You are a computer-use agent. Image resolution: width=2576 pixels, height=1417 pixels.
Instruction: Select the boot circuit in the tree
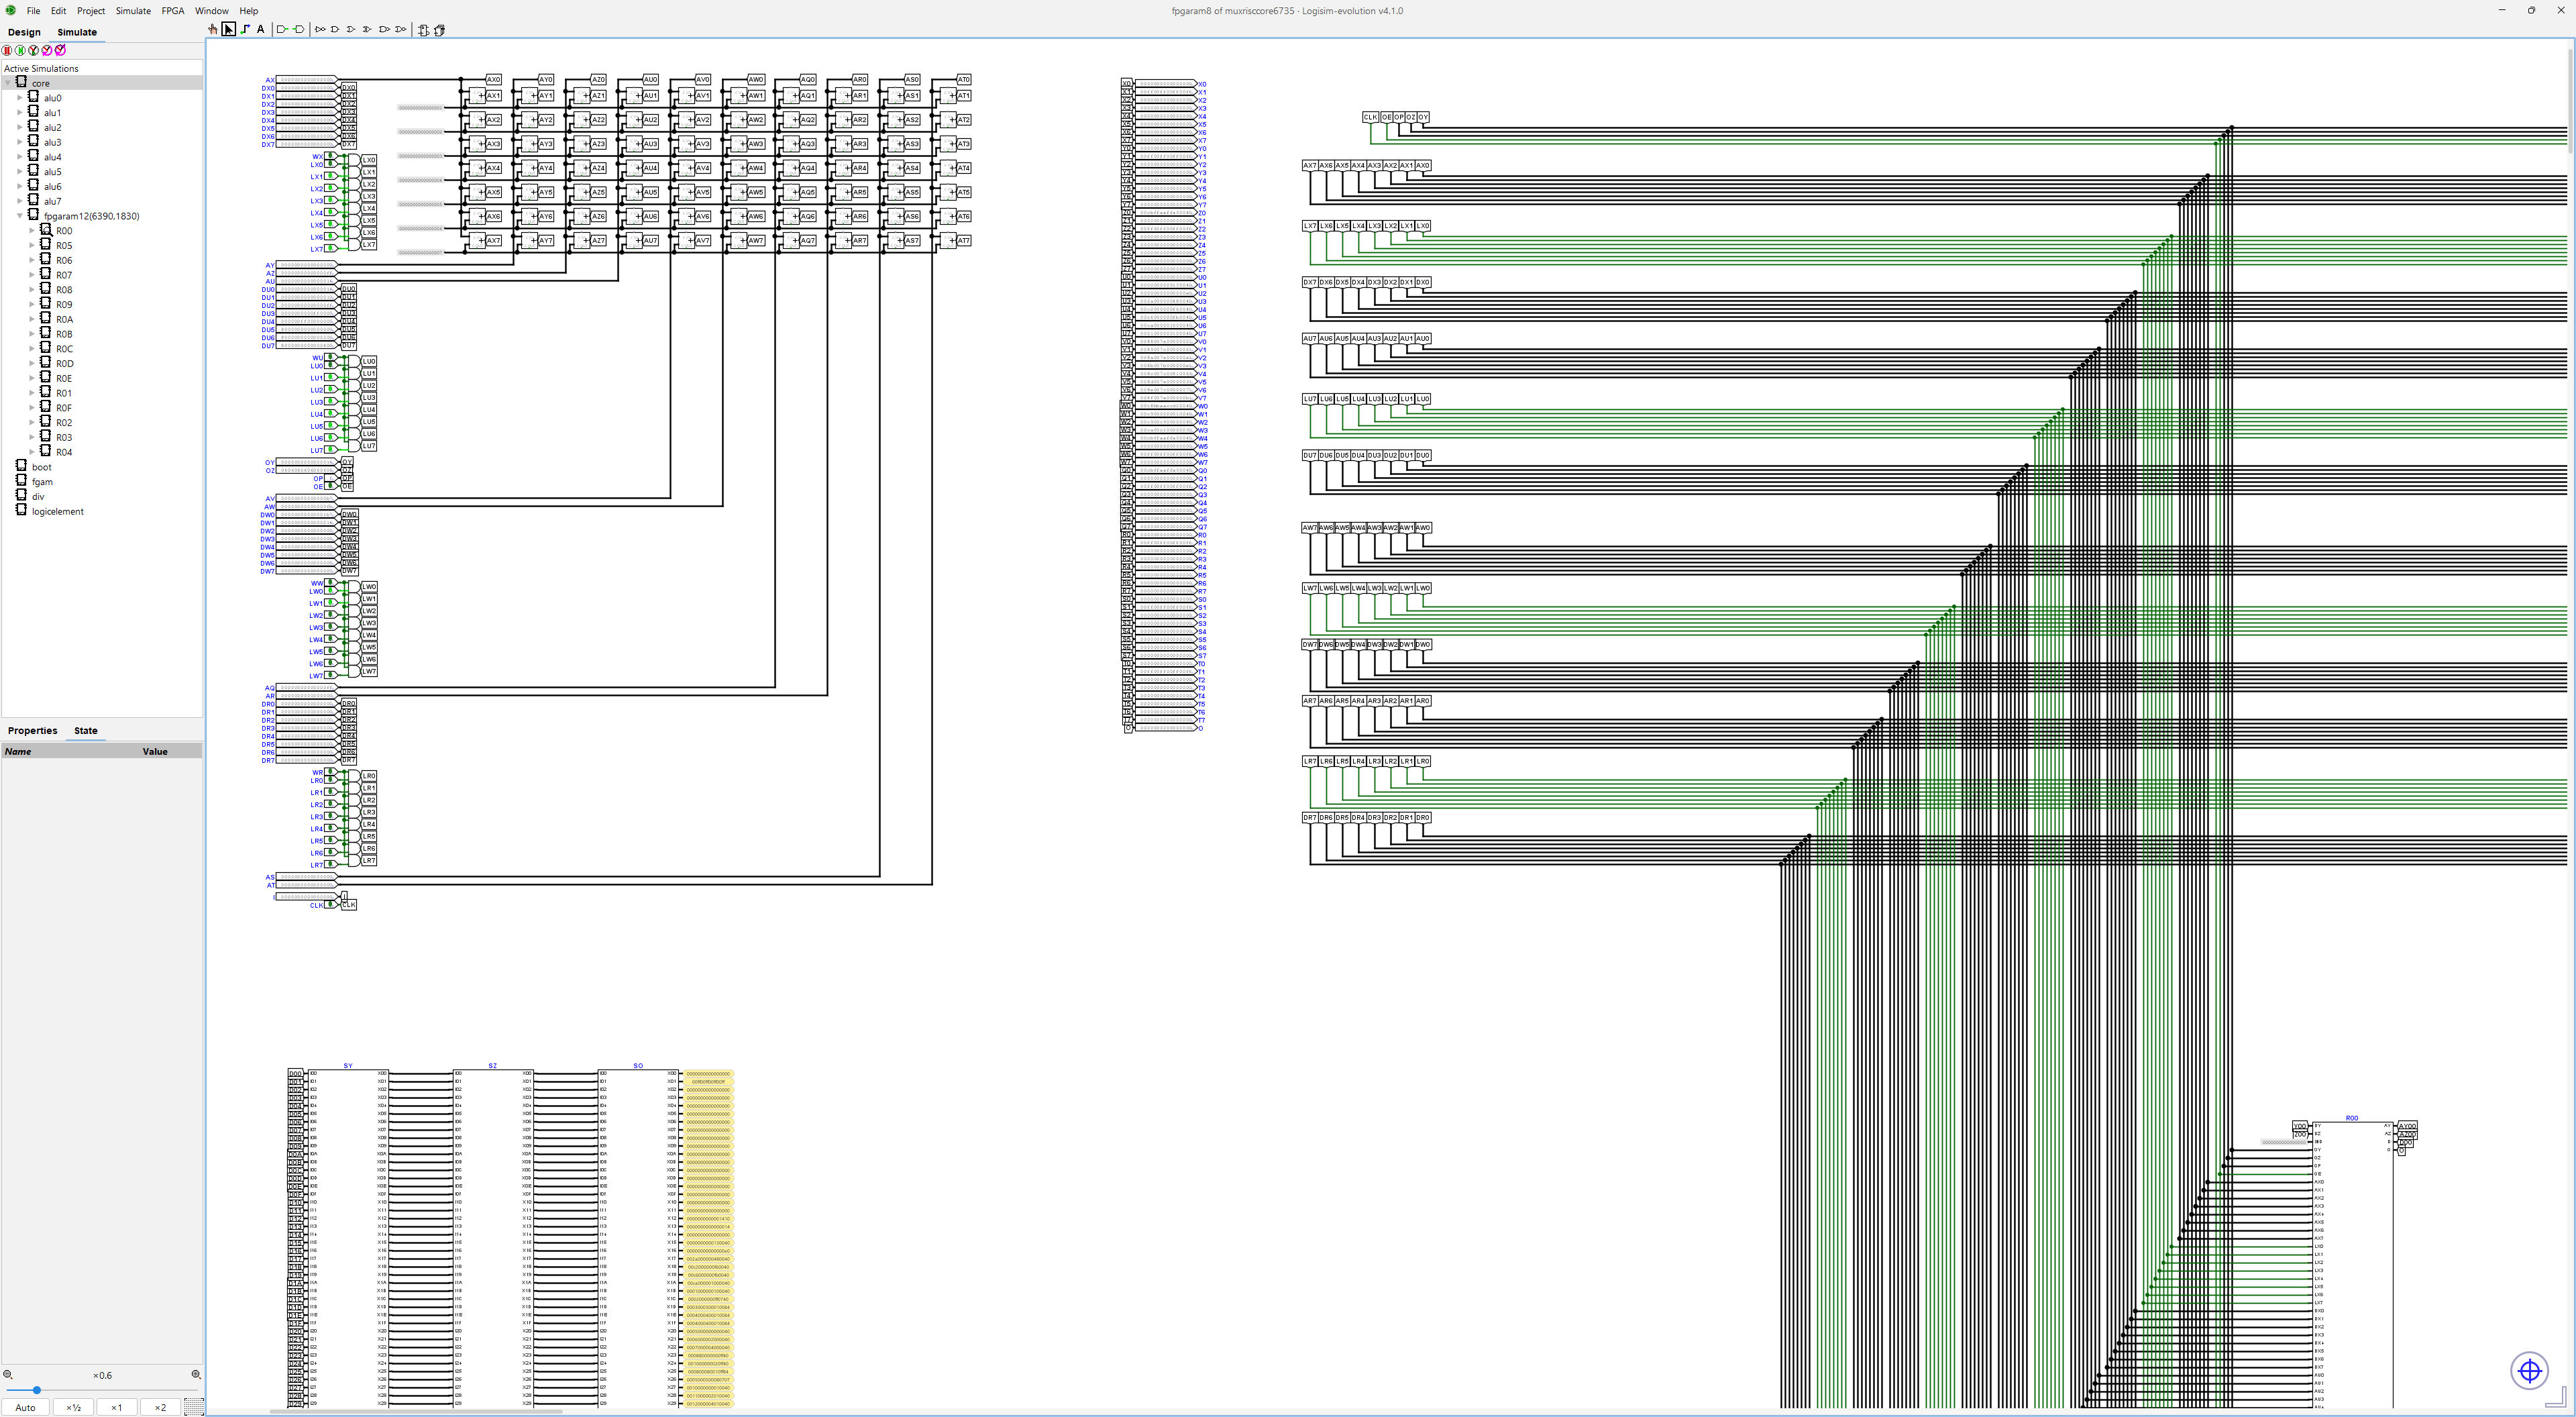click(42, 467)
